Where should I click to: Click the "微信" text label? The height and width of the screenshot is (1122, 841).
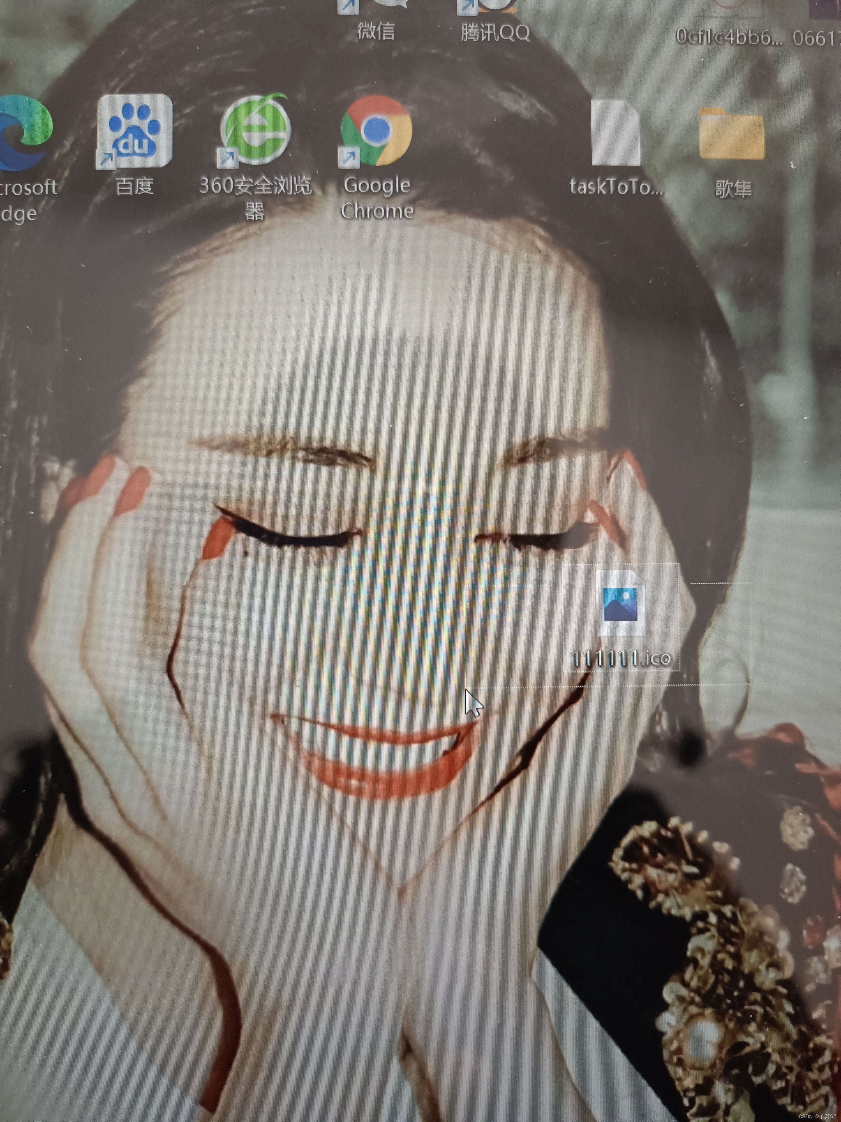(x=376, y=31)
